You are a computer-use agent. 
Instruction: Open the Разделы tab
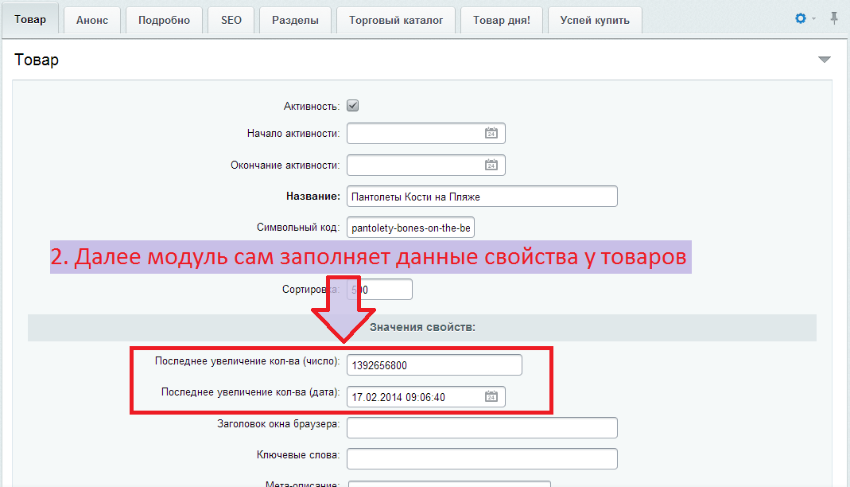tap(295, 20)
